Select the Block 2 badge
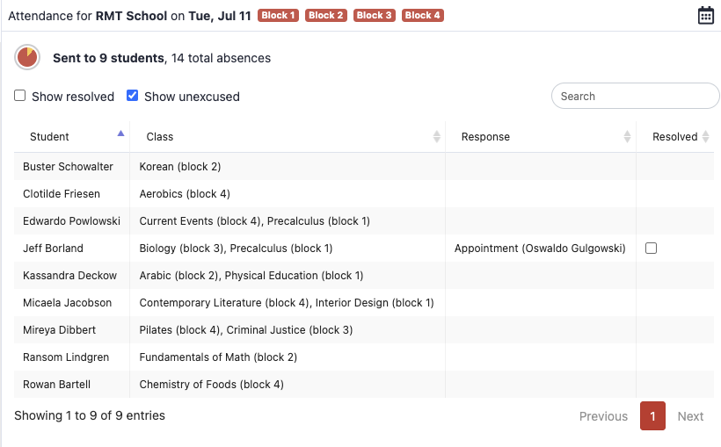 325,16
